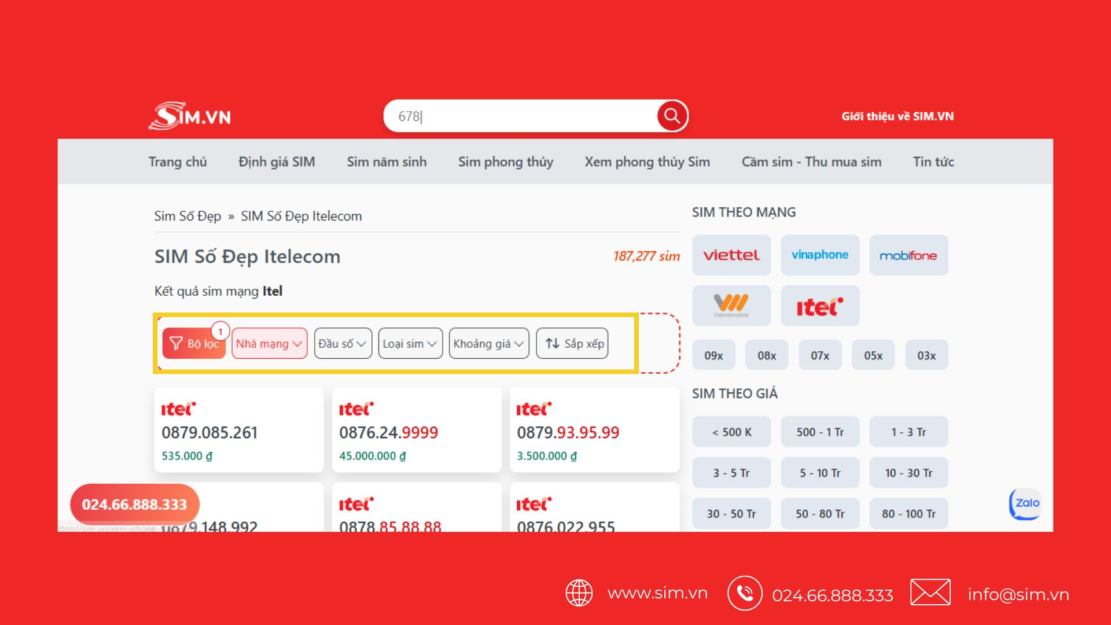Filter by 07x prefix

click(820, 355)
